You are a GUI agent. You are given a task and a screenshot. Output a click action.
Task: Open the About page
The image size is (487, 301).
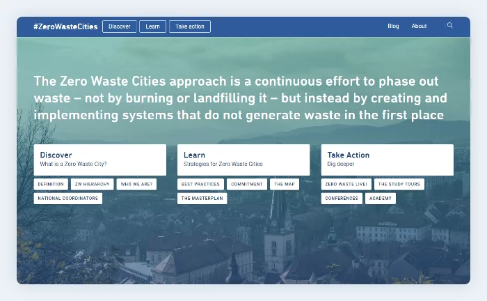coord(419,26)
